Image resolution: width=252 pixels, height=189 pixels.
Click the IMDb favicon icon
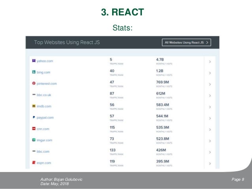click(34, 106)
